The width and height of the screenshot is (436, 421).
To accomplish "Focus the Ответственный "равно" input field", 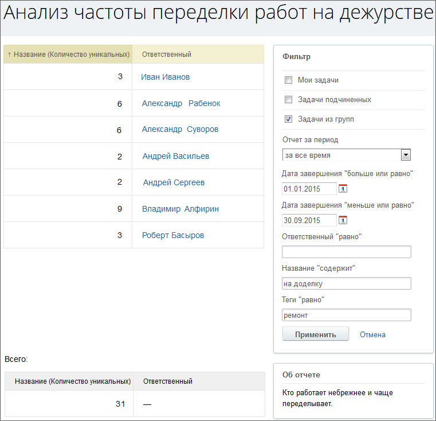I will click(347, 252).
